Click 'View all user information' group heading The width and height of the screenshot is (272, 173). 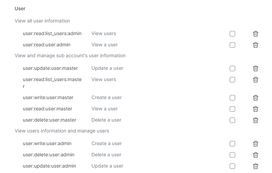point(42,21)
